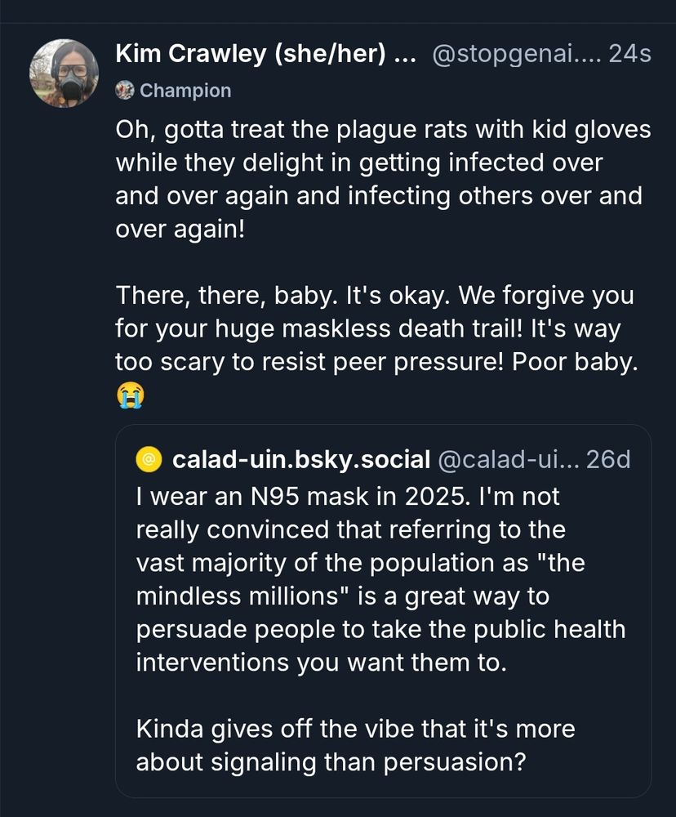
Task: Click the yellow @ avatar icon
Action: (149, 460)
